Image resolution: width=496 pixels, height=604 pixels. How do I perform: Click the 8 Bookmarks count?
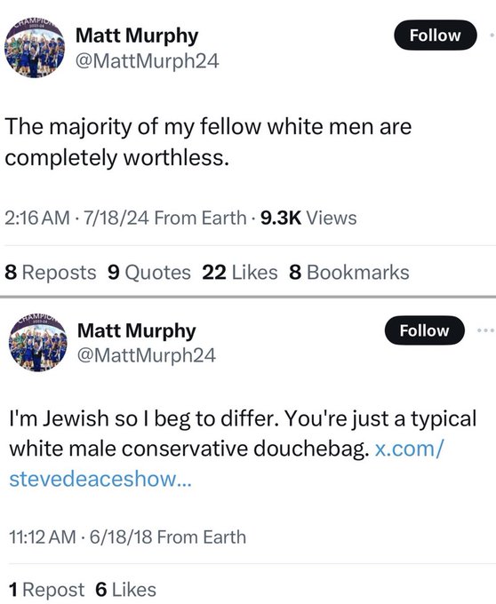(x=349, y=273)
